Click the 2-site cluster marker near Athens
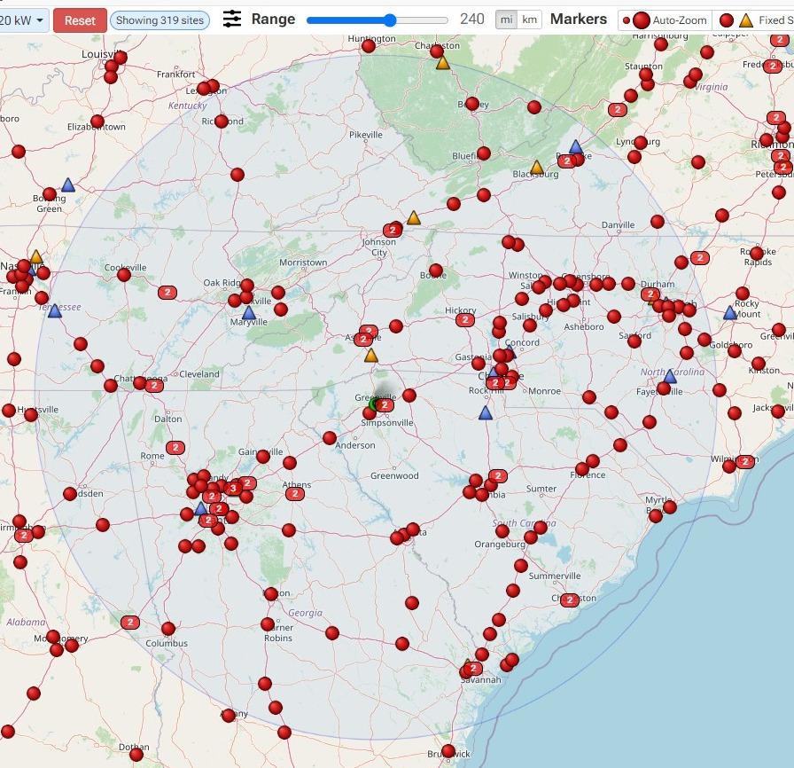 point(295,494)
